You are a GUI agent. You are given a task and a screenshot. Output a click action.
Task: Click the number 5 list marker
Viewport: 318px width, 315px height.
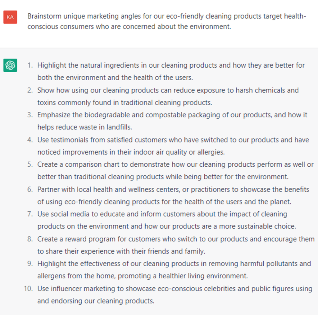click(x=30, y=164)
